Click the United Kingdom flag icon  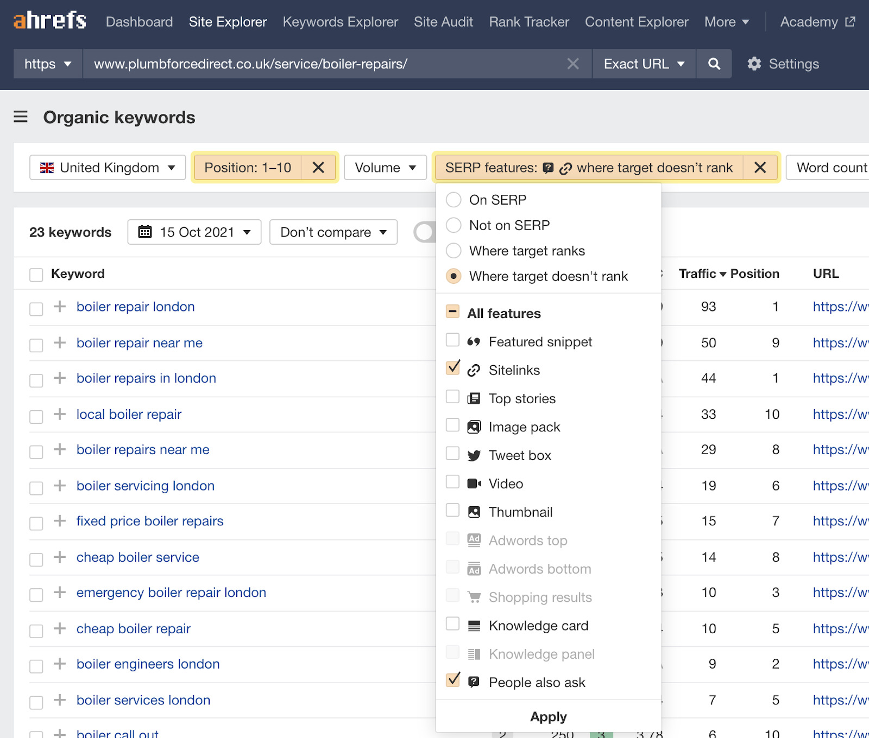coord(47,168)
